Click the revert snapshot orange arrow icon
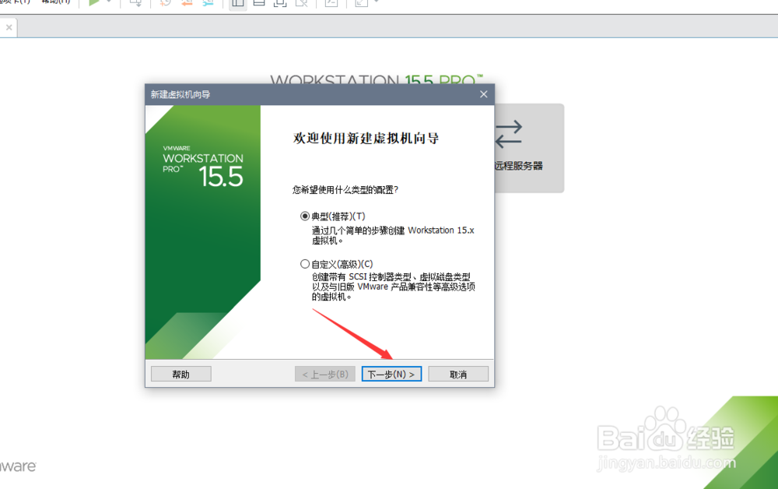Screen dimensions: 778x489 click(187, 2)
